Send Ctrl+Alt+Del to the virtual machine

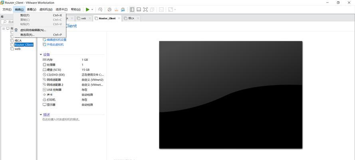point(100,10)
